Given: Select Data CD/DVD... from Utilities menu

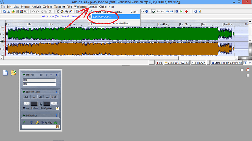Looking at the screenshot, I should 114,17.
